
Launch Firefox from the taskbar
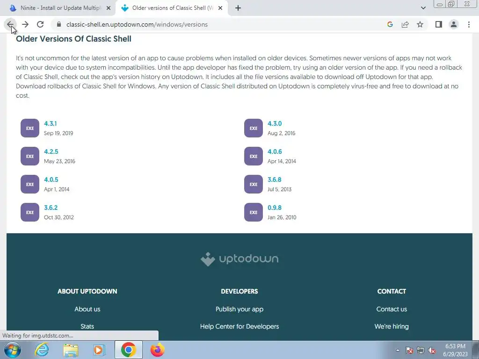pos(158,350)
